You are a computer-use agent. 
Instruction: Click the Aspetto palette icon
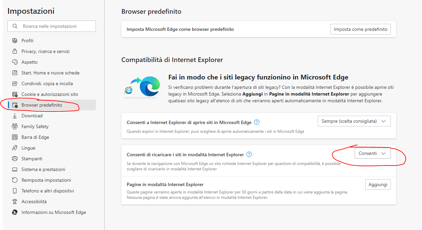(15, 62)
